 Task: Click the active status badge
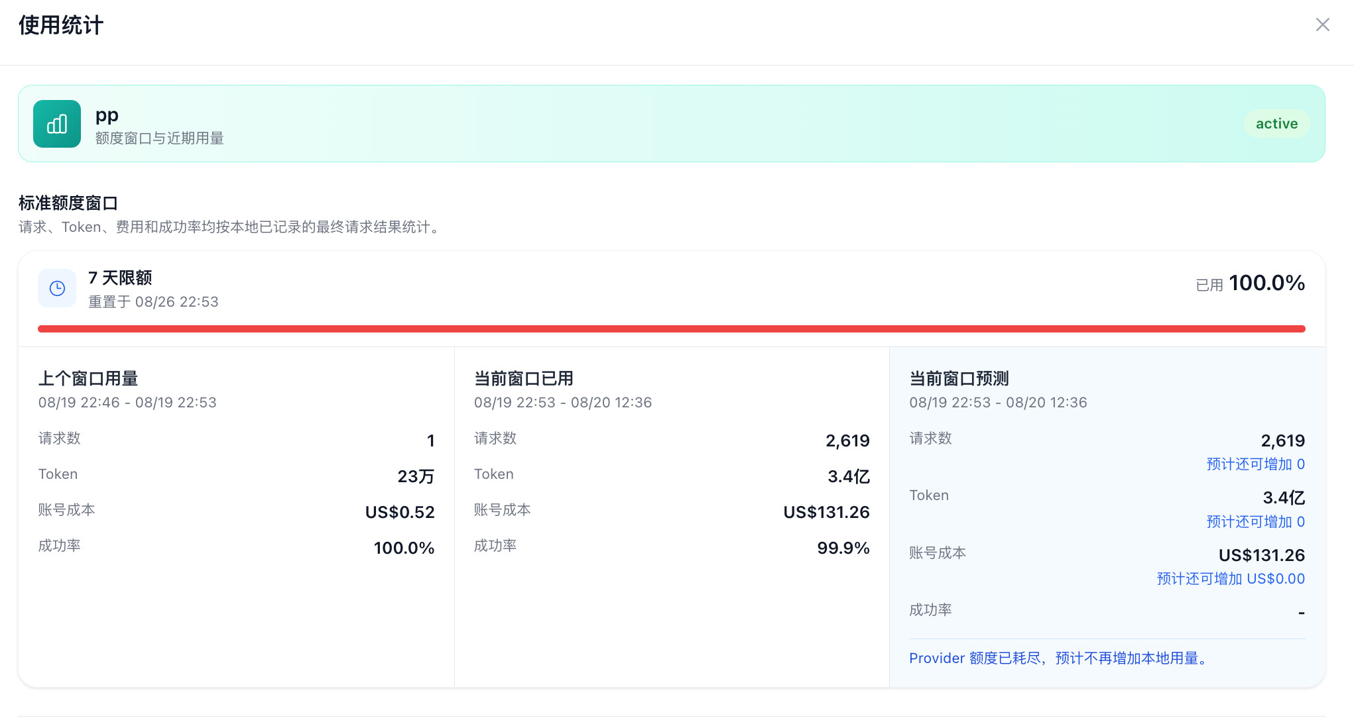pyautogui.click(x=1276, y=124)
